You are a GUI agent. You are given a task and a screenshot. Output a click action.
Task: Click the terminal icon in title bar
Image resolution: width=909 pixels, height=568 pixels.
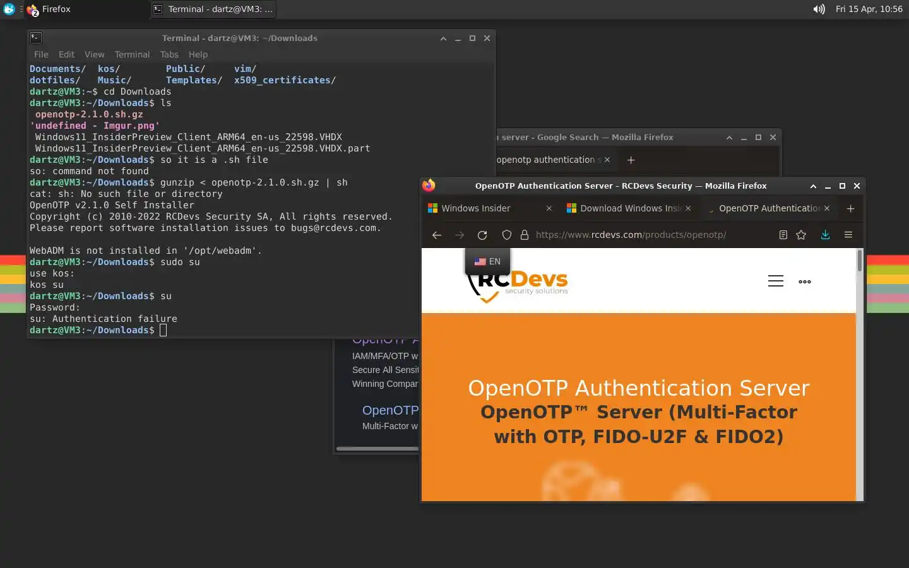tap(36, 38)
